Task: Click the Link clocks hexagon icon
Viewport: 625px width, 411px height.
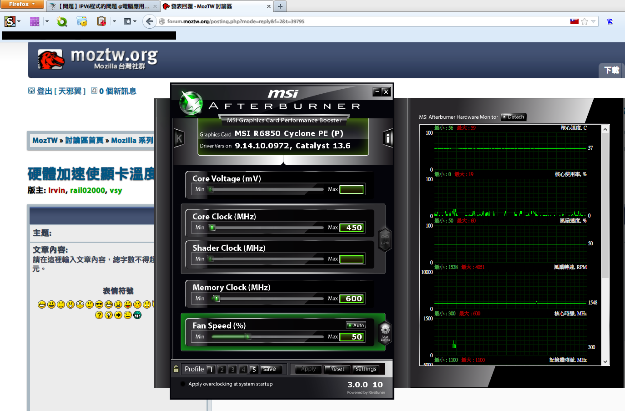Action: tap(385, 238)
